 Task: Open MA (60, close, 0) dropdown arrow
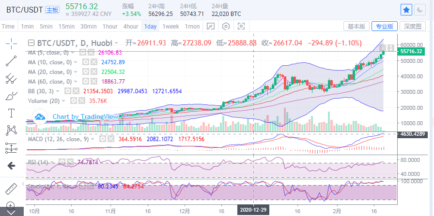click(76, 82)
